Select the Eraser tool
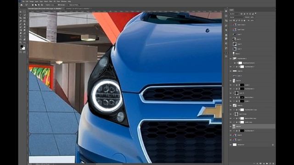 tap(24, 27)
